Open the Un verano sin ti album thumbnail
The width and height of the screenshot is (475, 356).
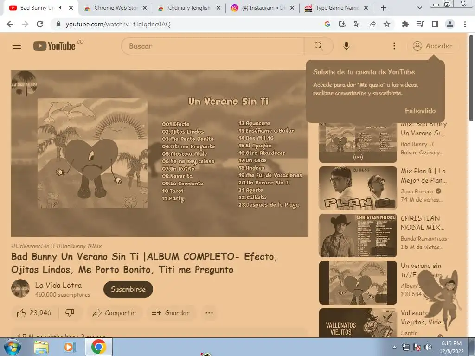click(358, 282)
